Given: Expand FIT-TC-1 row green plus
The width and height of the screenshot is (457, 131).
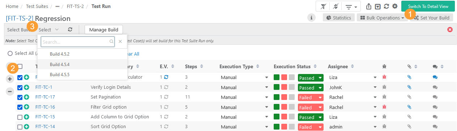Looking at the screenshot, I should pyautogui.click(x=26, y=87).
